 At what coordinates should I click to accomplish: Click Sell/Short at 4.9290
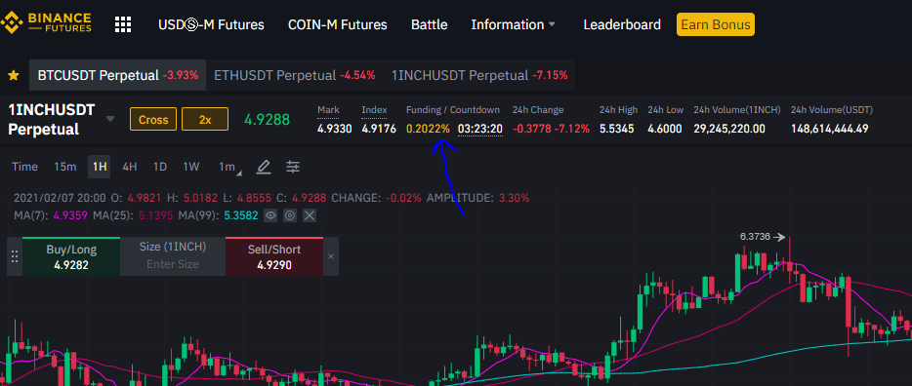click(x=274, y=256)
